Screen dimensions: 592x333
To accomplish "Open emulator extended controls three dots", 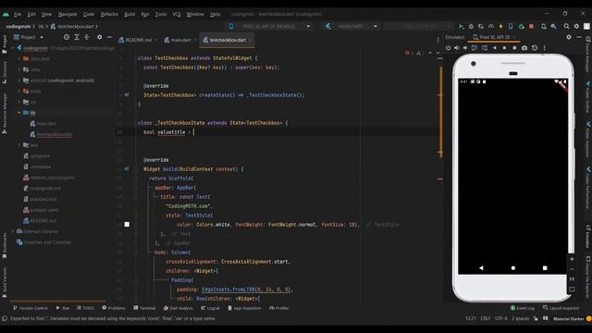I will click(545, 48).
